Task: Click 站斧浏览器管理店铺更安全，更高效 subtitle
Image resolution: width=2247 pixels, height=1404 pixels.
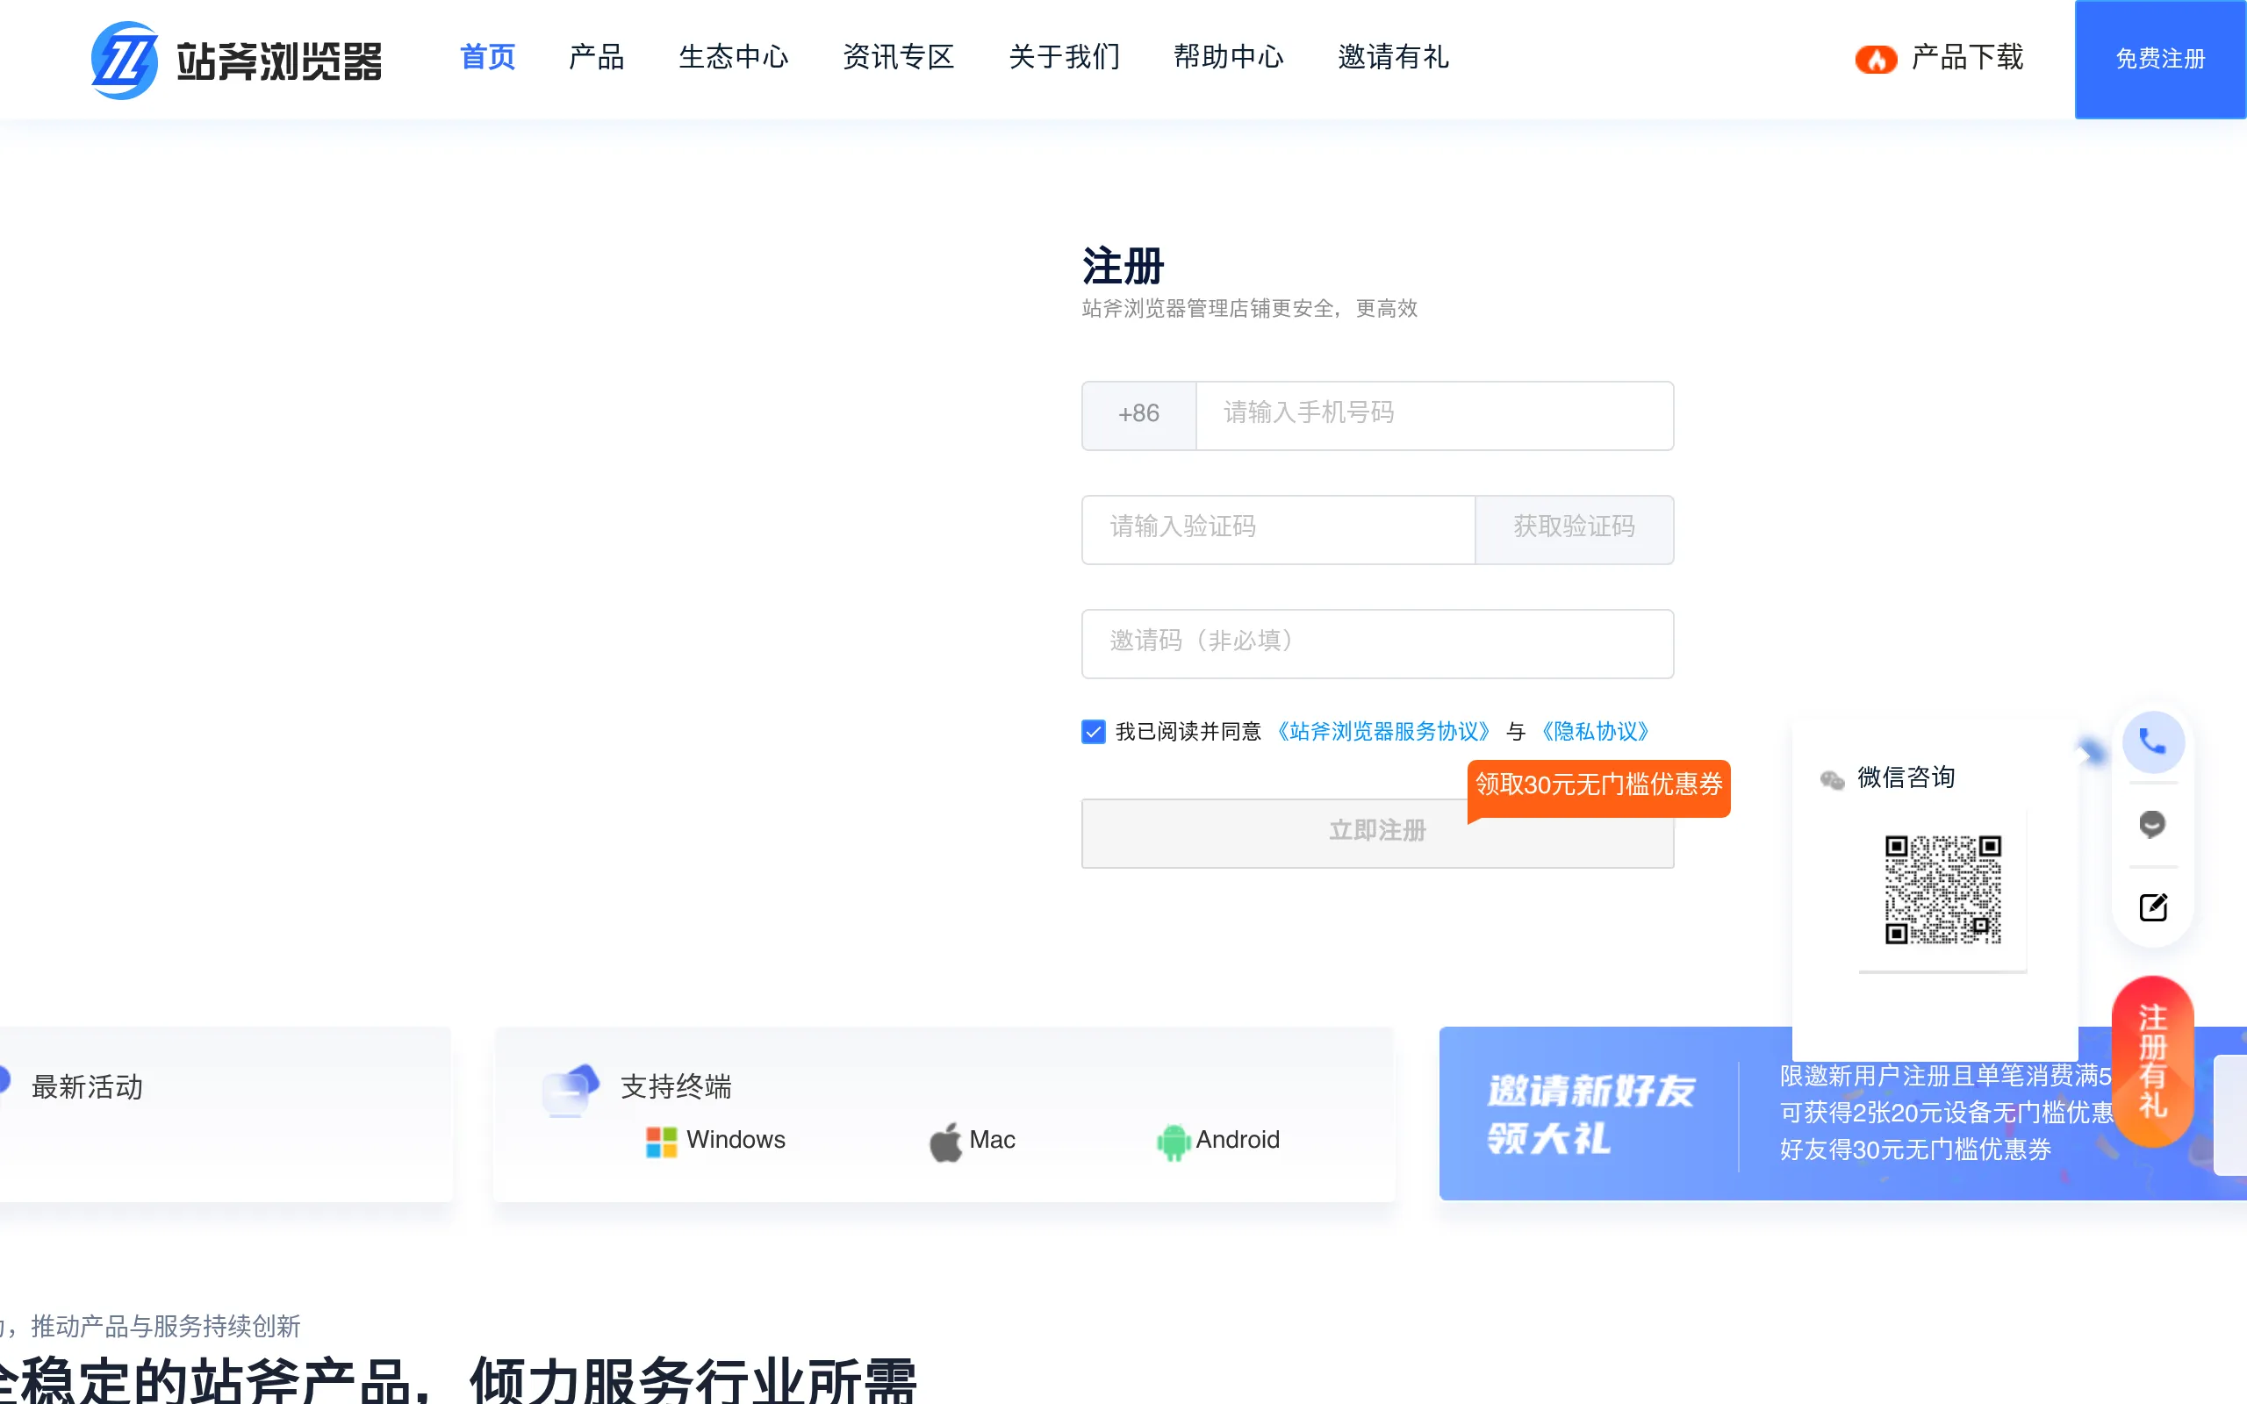Action: coord(1250,308)
